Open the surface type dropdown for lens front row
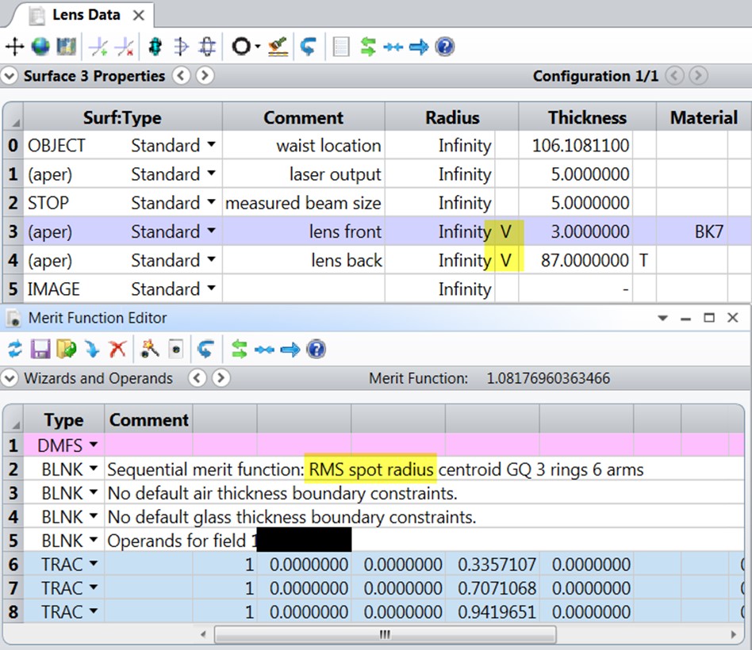 tap(212, 231)
